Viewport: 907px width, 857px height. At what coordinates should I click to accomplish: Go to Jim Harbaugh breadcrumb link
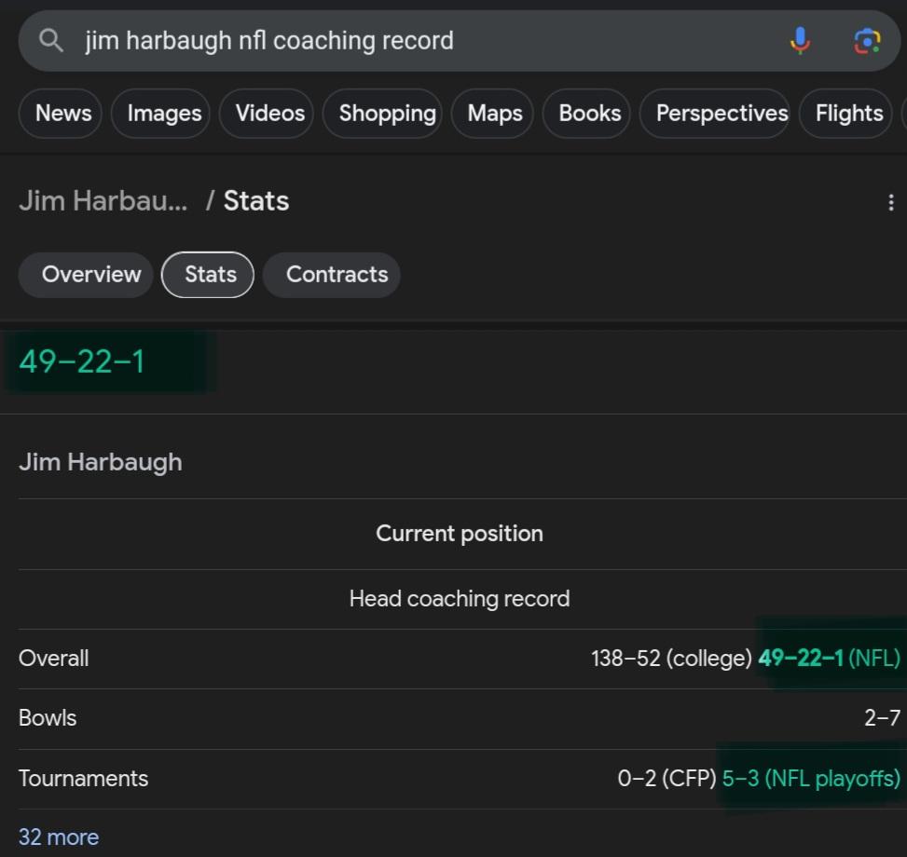coord(103,201)
